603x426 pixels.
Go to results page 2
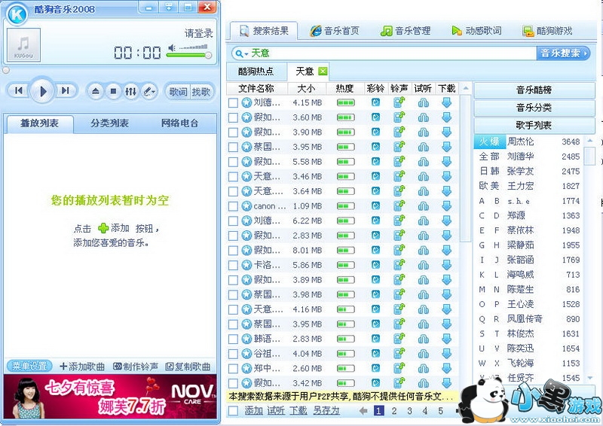point(394,411)
